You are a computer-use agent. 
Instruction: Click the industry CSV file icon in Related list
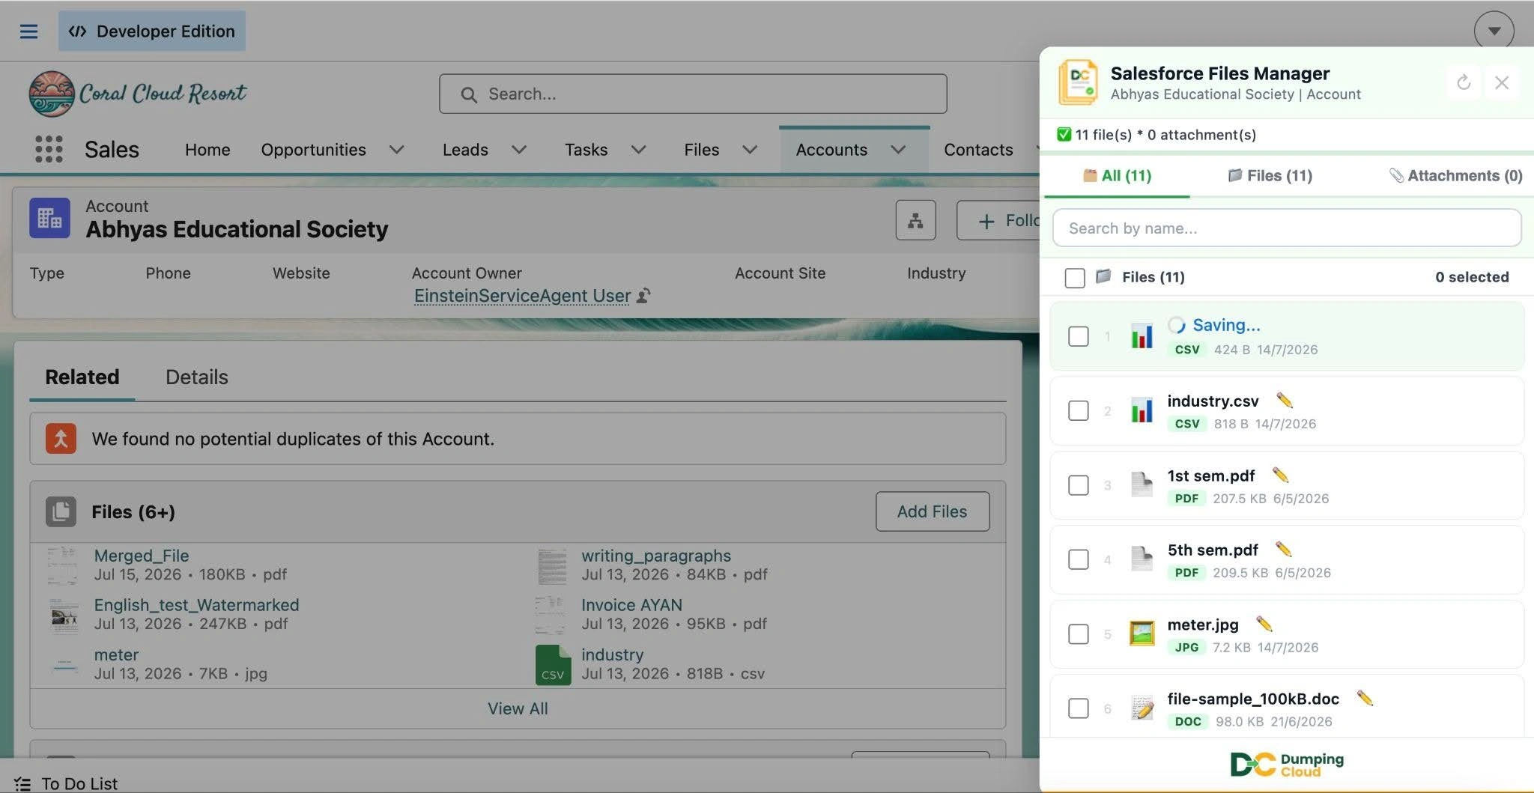coord(553,665)
